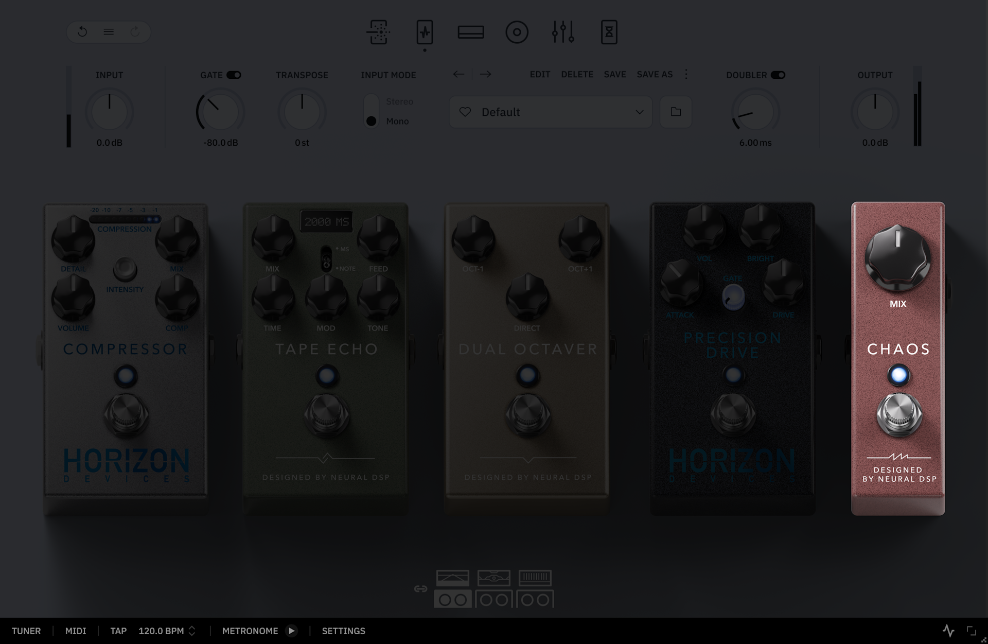Click Save As for the preset

pos(655,74)
